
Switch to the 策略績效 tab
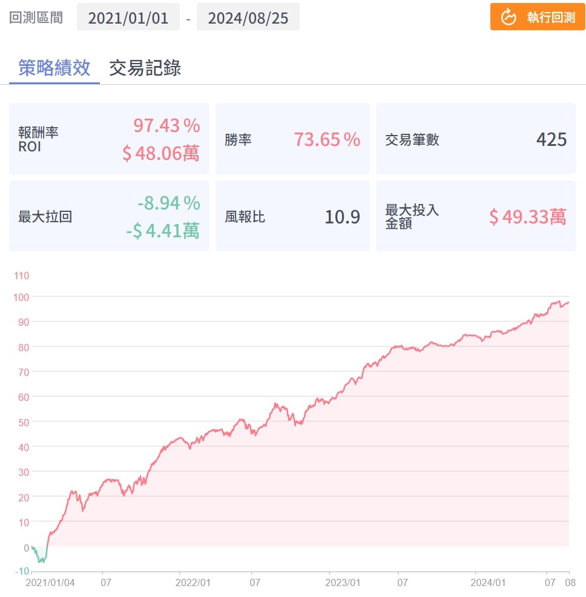[x=54, y=68]
